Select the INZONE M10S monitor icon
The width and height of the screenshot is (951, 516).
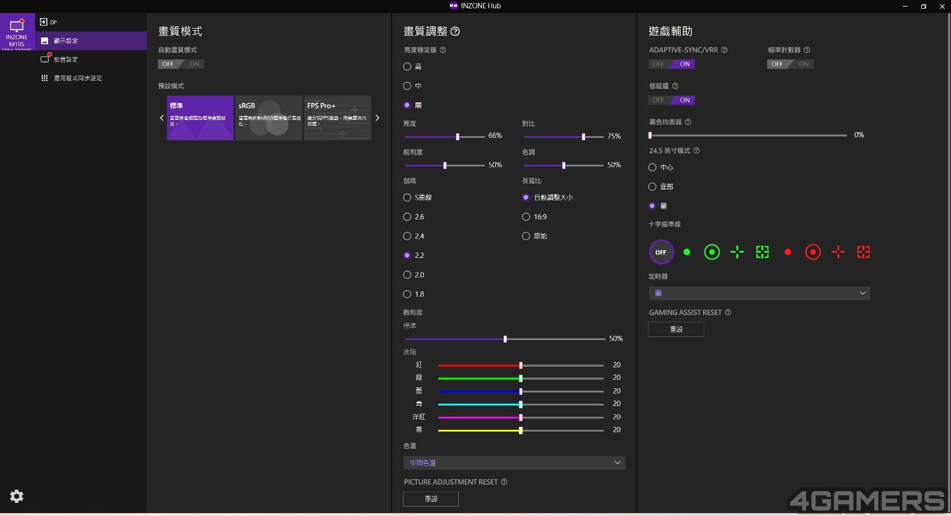17,32
